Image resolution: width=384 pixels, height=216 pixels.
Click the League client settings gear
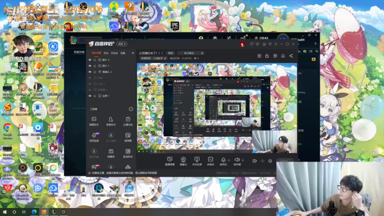tap(309, 35)
